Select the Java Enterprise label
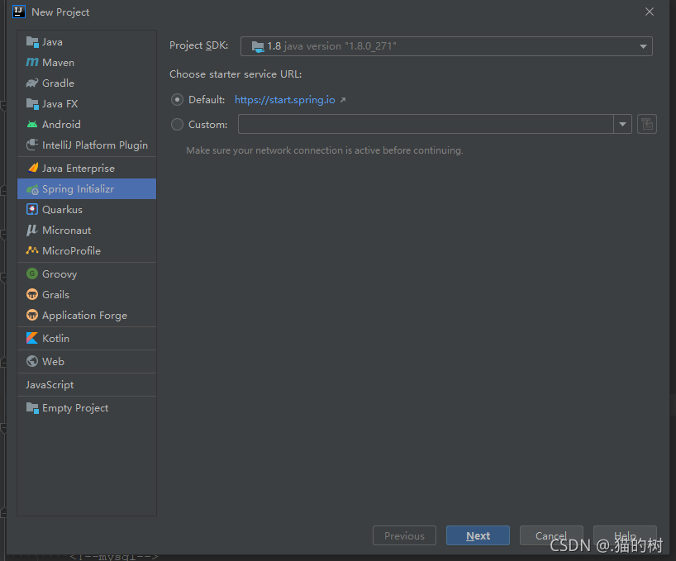Screen dimensions: 676x561 pos(79,169)
